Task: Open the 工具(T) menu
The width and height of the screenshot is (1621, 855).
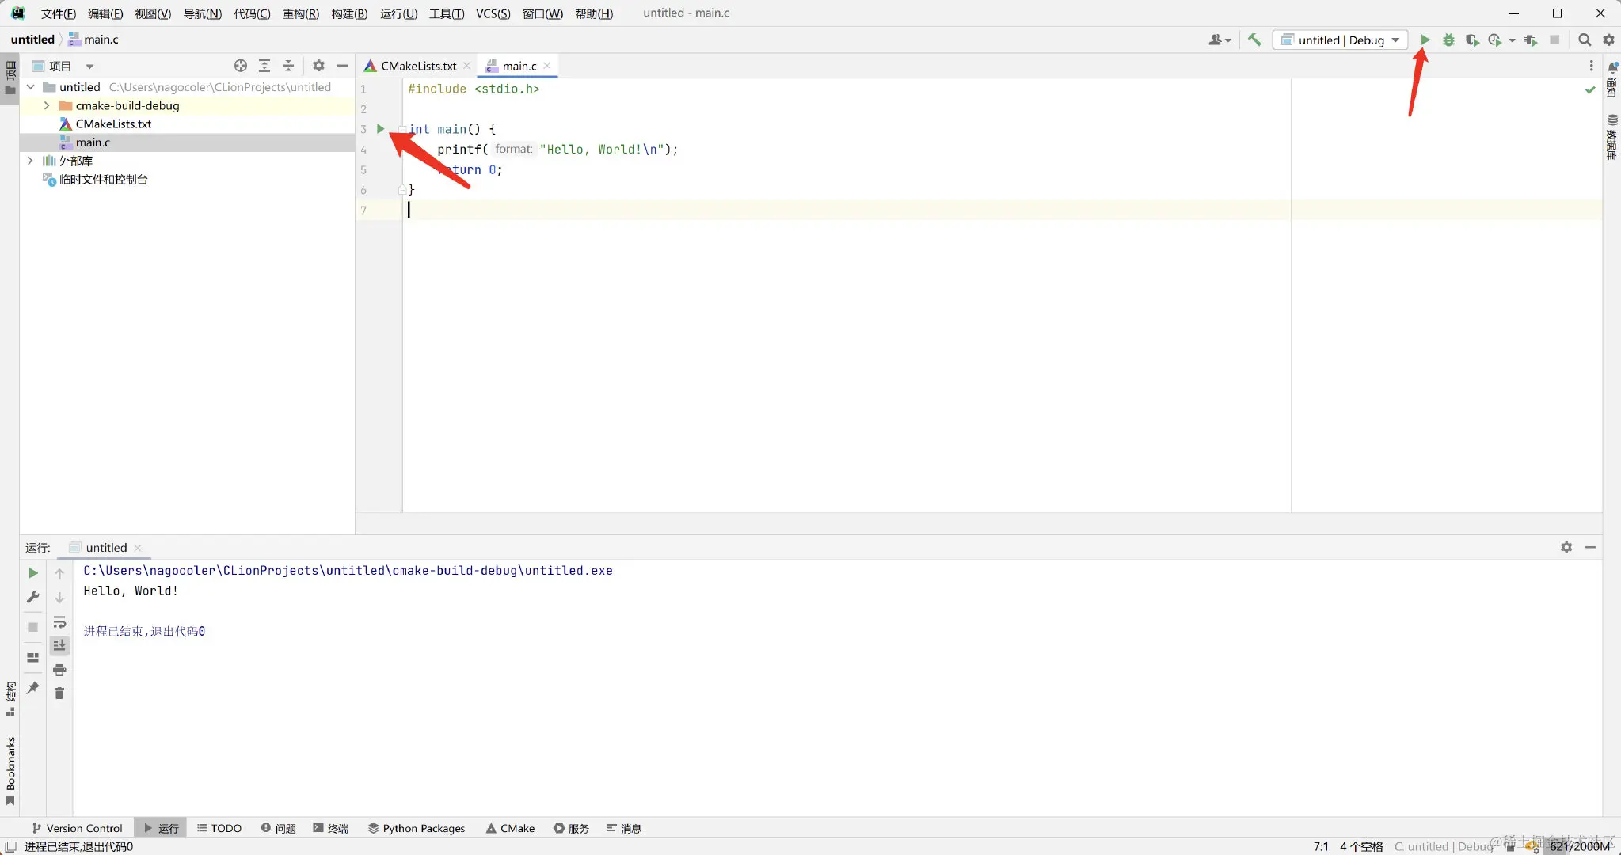Action: [447, 13]
